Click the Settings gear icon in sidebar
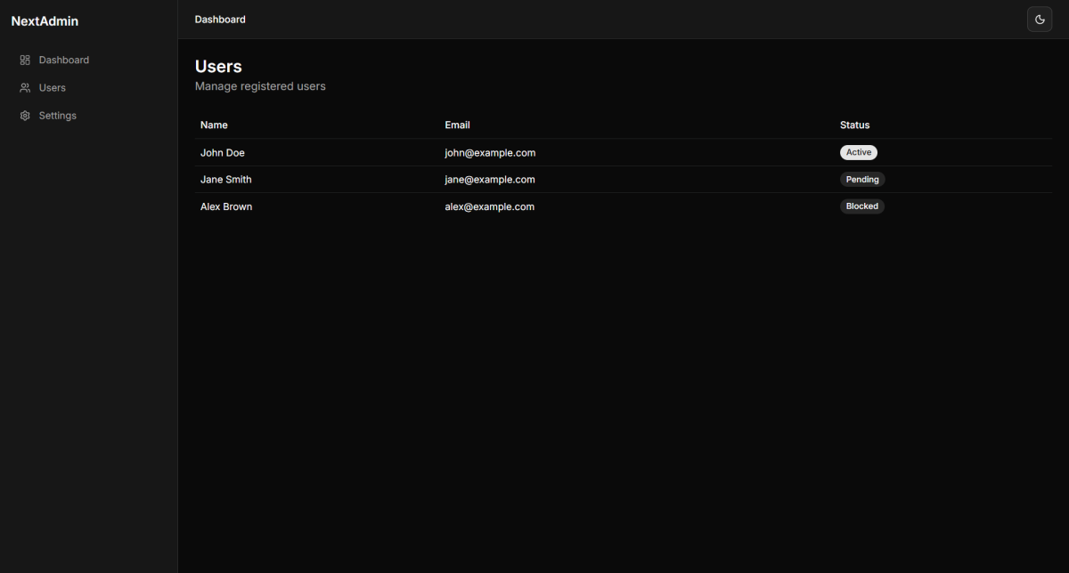This screenshot has width=1069, height=573. [x=25, y=116]
